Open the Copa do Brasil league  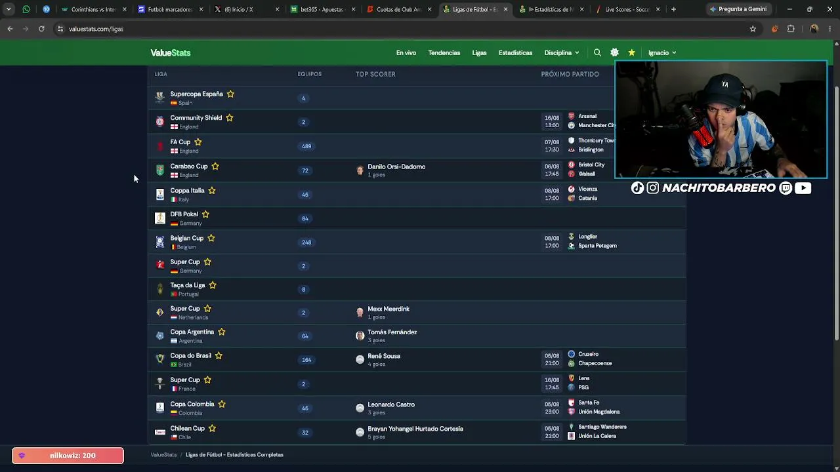190,356
